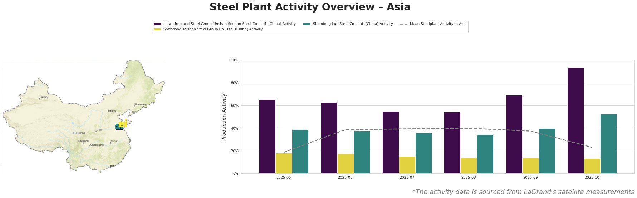Click the Chongqing city marker
The height and width of the screenshot is (198, 637).
[x=89, y=146]
